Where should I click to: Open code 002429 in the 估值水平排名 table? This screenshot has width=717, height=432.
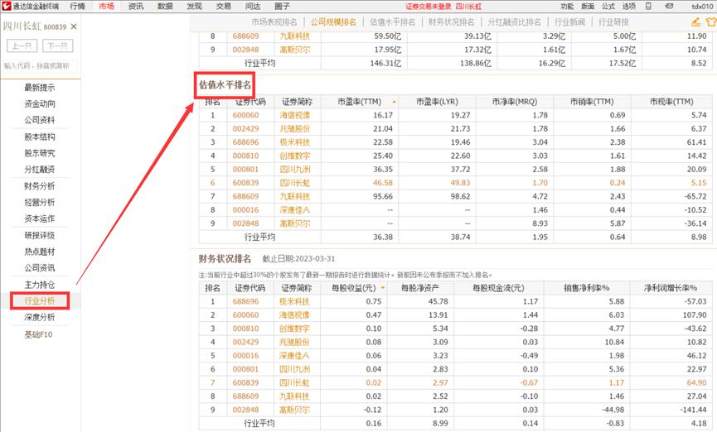coord(245,129)
